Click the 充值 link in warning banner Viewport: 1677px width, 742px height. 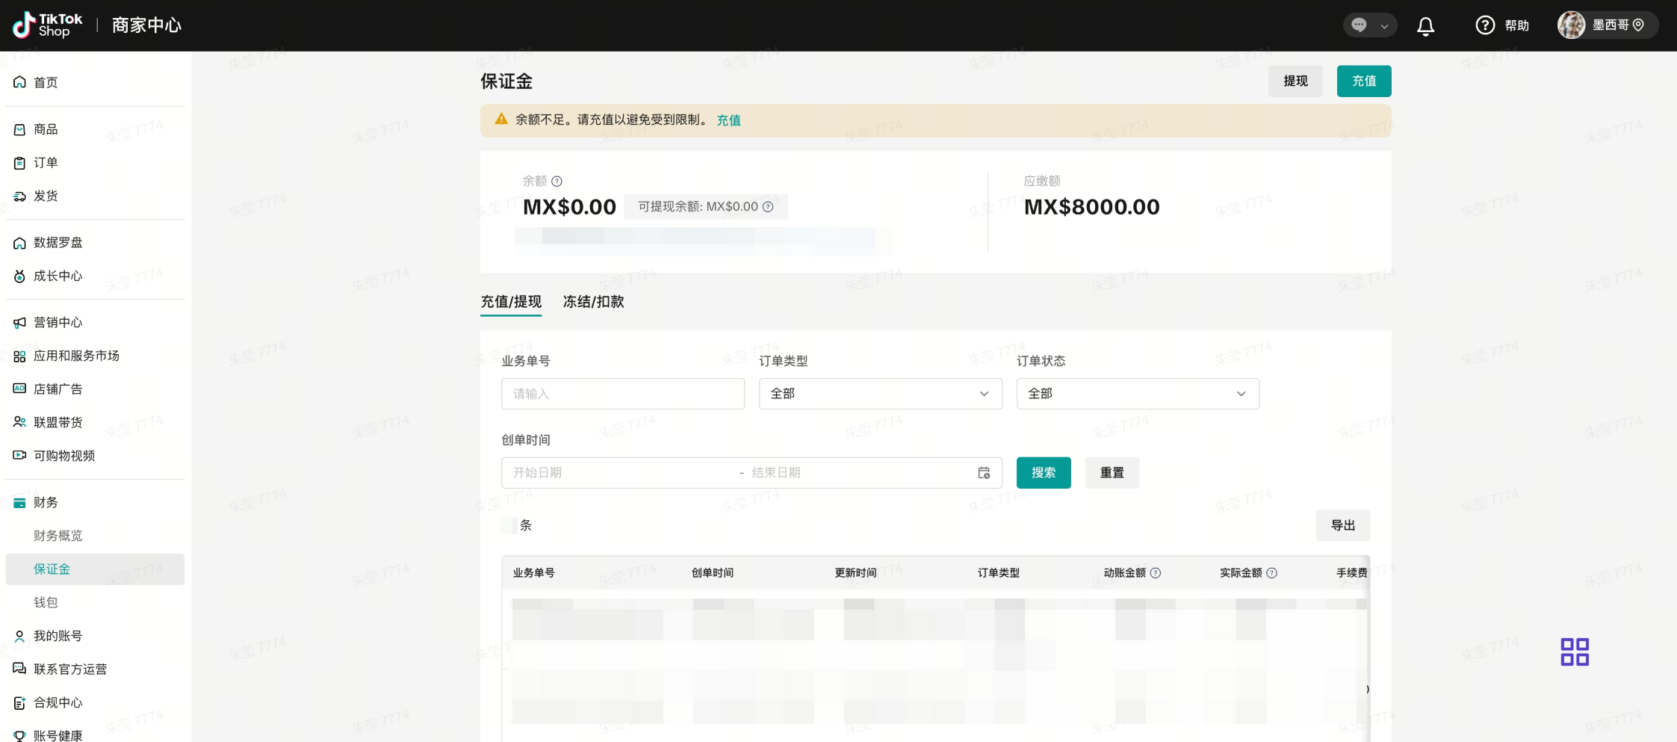(728, 120)
